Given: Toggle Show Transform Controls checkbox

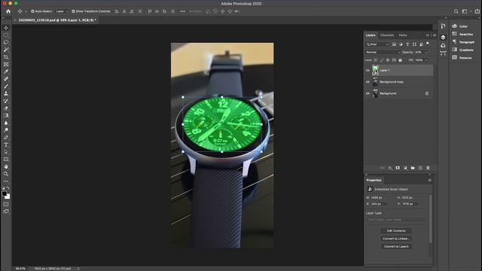Looking at the screenshot, I should coord(73,11).
